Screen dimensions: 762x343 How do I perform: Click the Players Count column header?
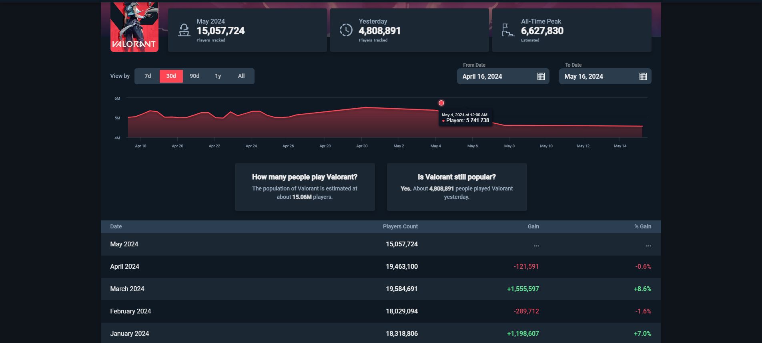click(x=400, y=226)
